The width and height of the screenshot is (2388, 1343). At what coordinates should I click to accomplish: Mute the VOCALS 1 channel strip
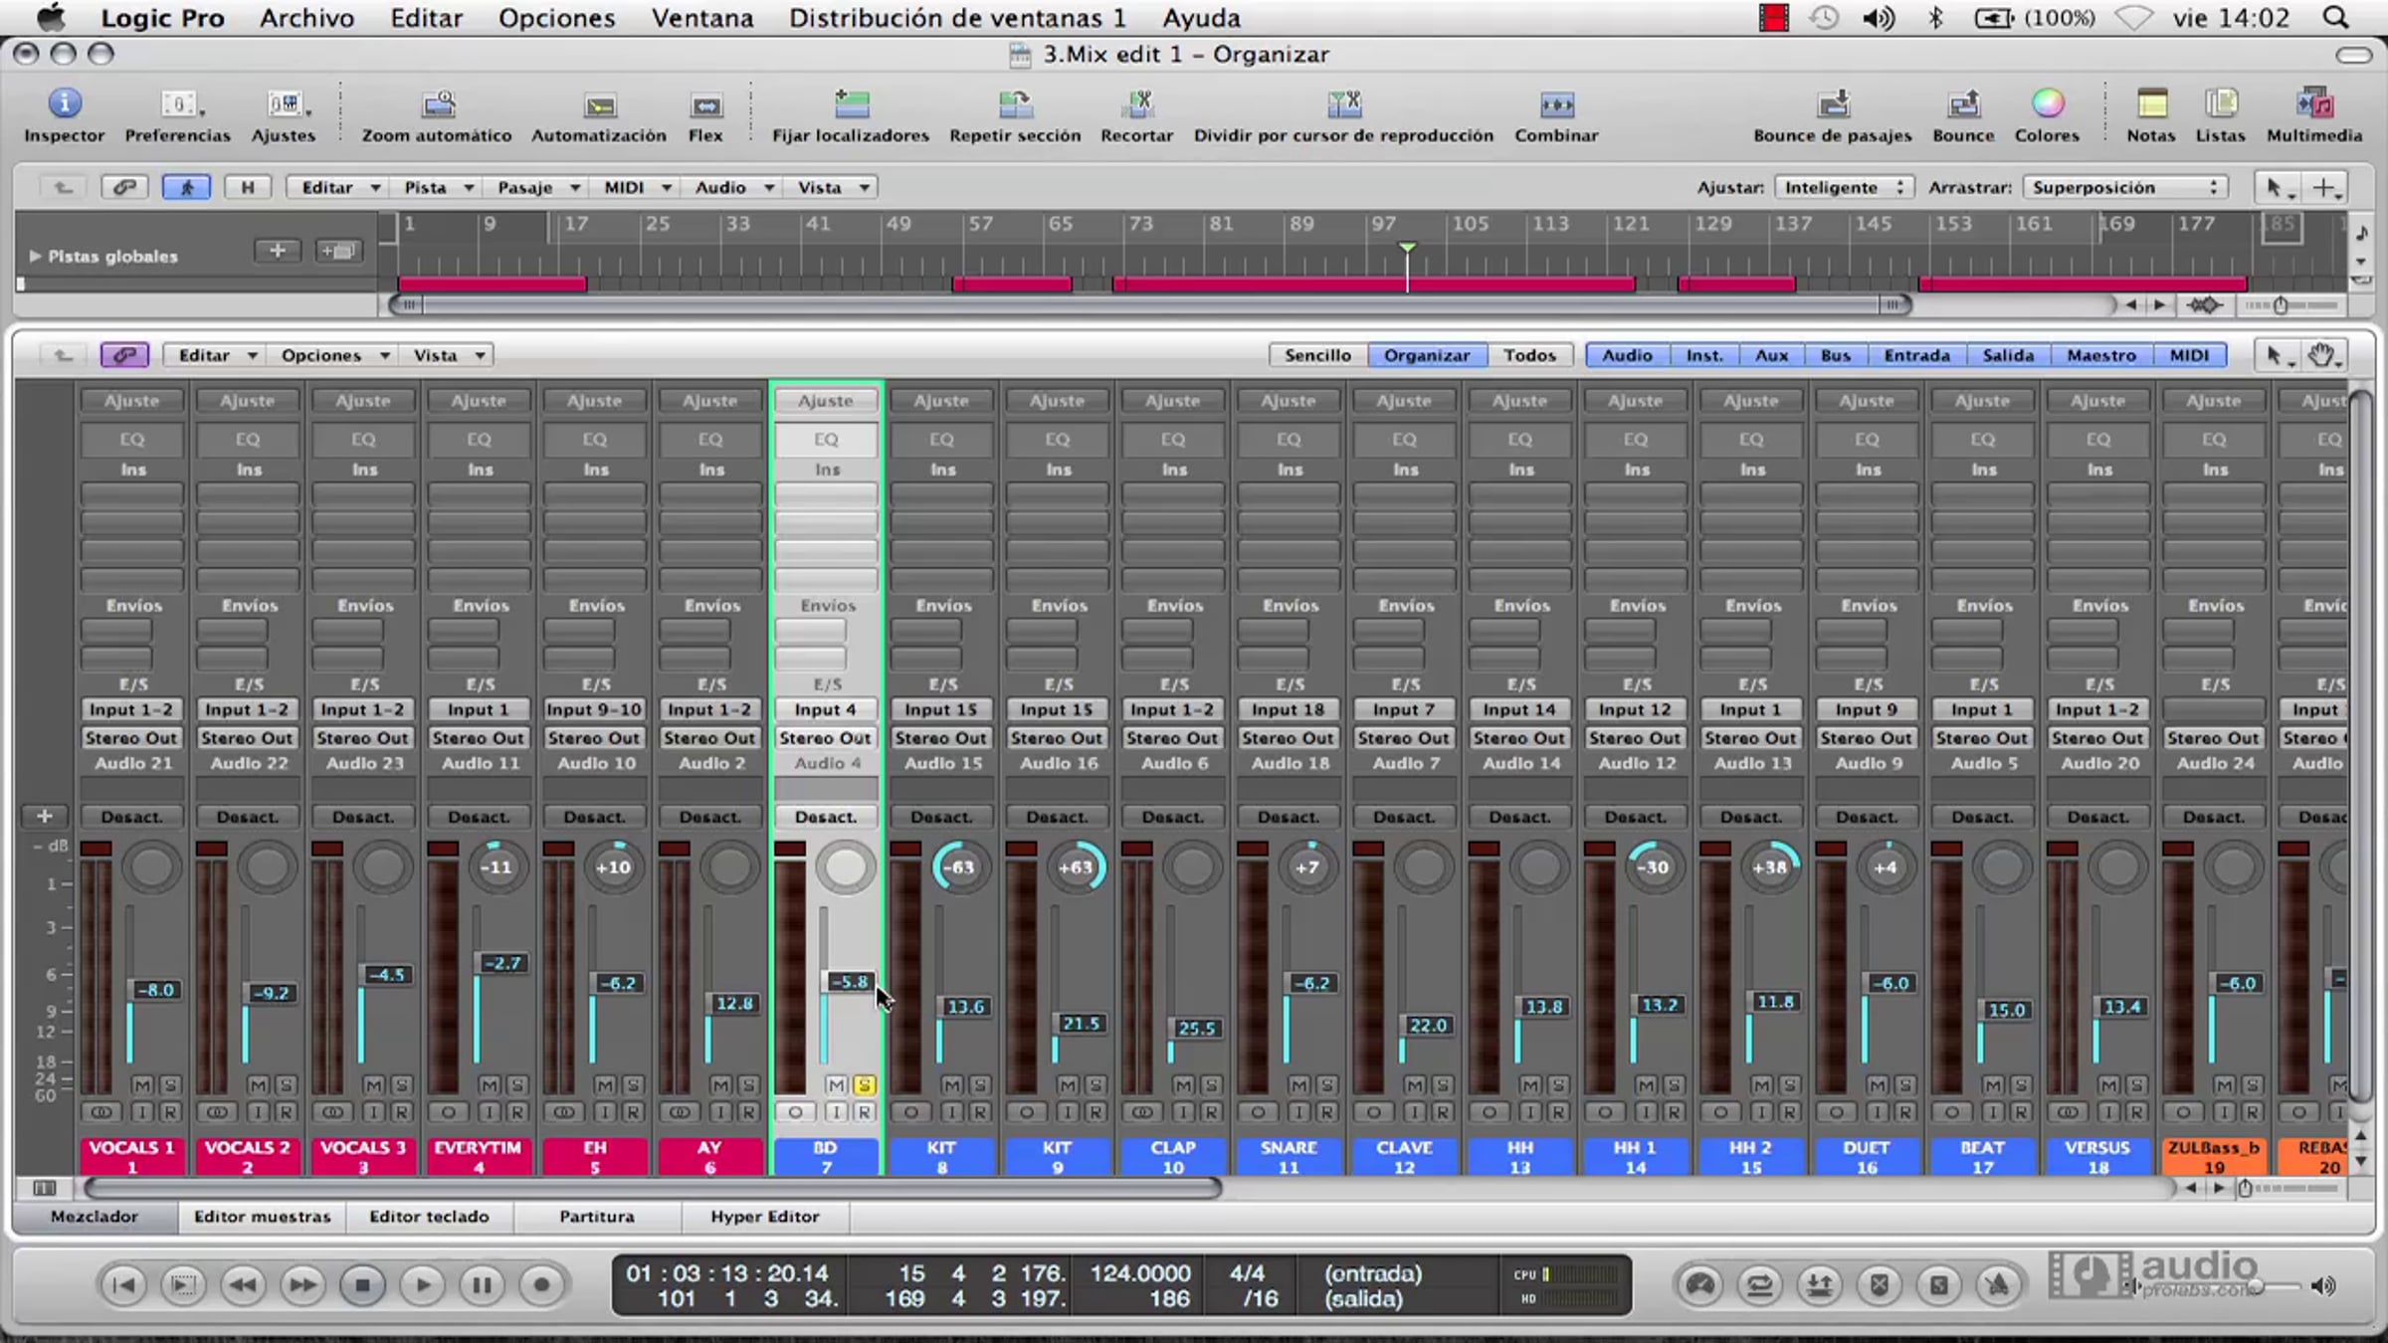tap(142, 1085)
